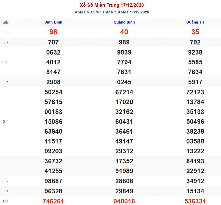
Task: Click G.4 number 63940
Action: (x=53, y=132)
